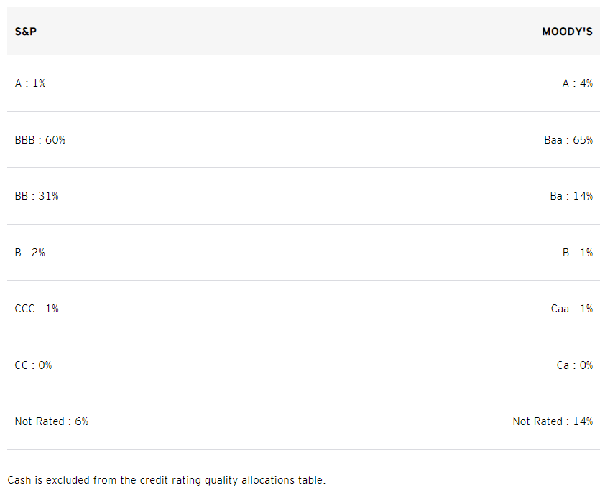This screenshot has height=496, width=600.
Task: Click the BBB : 60% cell
Action: 40,140
